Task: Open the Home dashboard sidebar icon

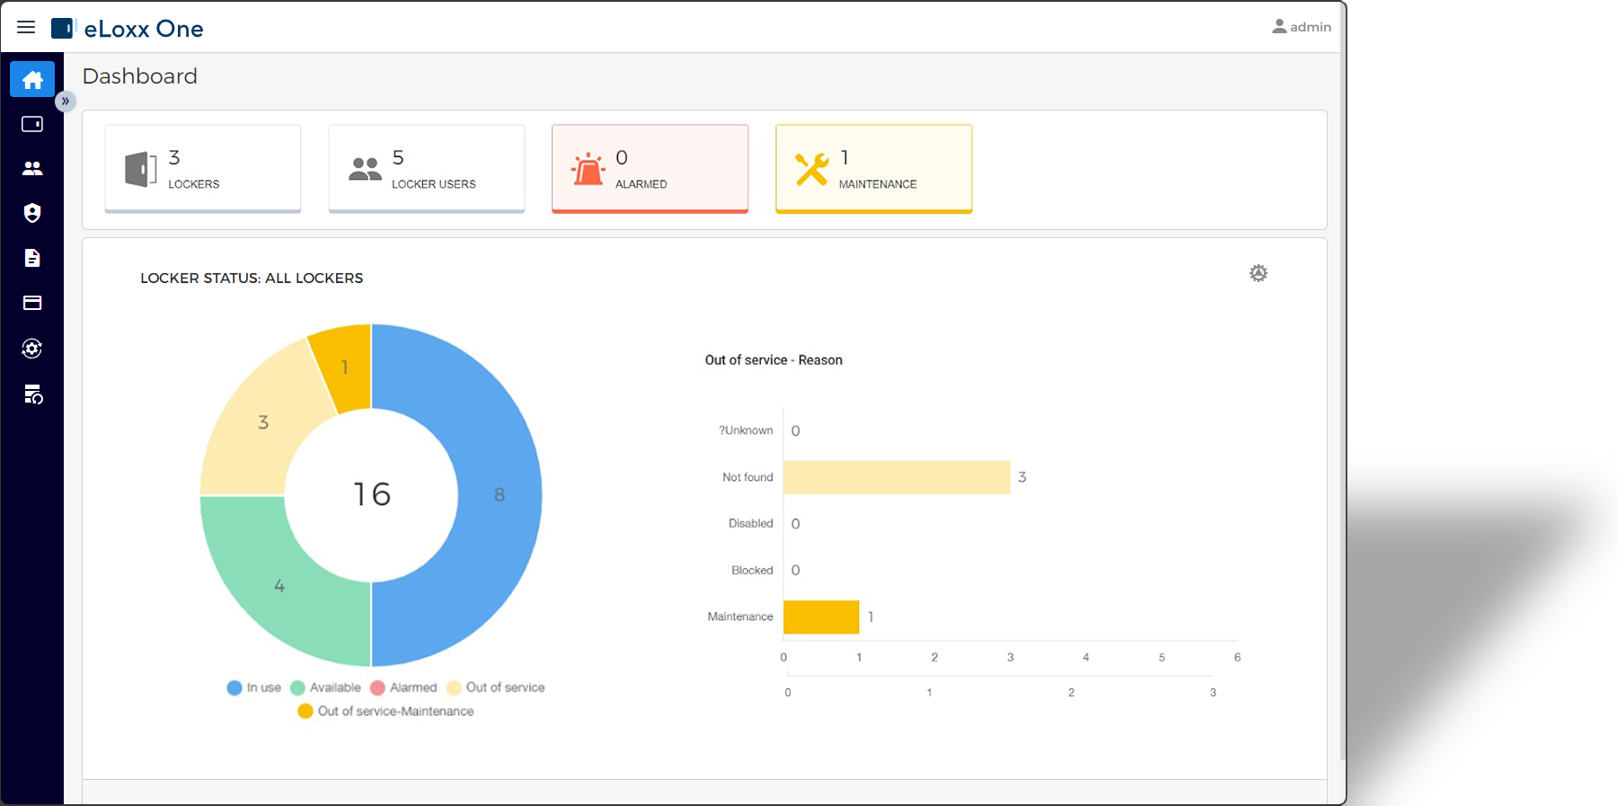Action: (x=32, y=80)
